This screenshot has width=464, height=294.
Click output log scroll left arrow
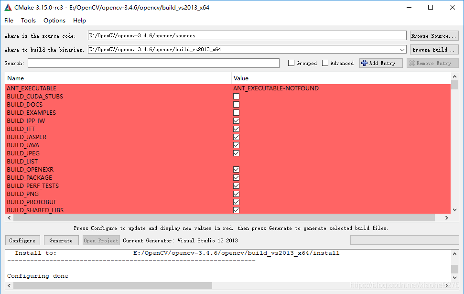point(9,286)
